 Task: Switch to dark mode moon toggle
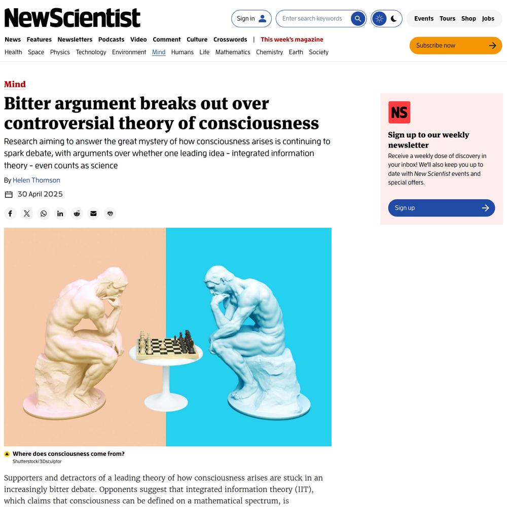[x=394, y=18]
